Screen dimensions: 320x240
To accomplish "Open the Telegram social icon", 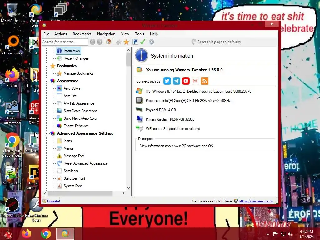I will click(x=177, y=81).
